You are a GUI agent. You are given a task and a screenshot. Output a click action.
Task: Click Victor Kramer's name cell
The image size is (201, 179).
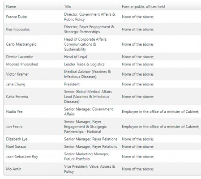(17, 74)
